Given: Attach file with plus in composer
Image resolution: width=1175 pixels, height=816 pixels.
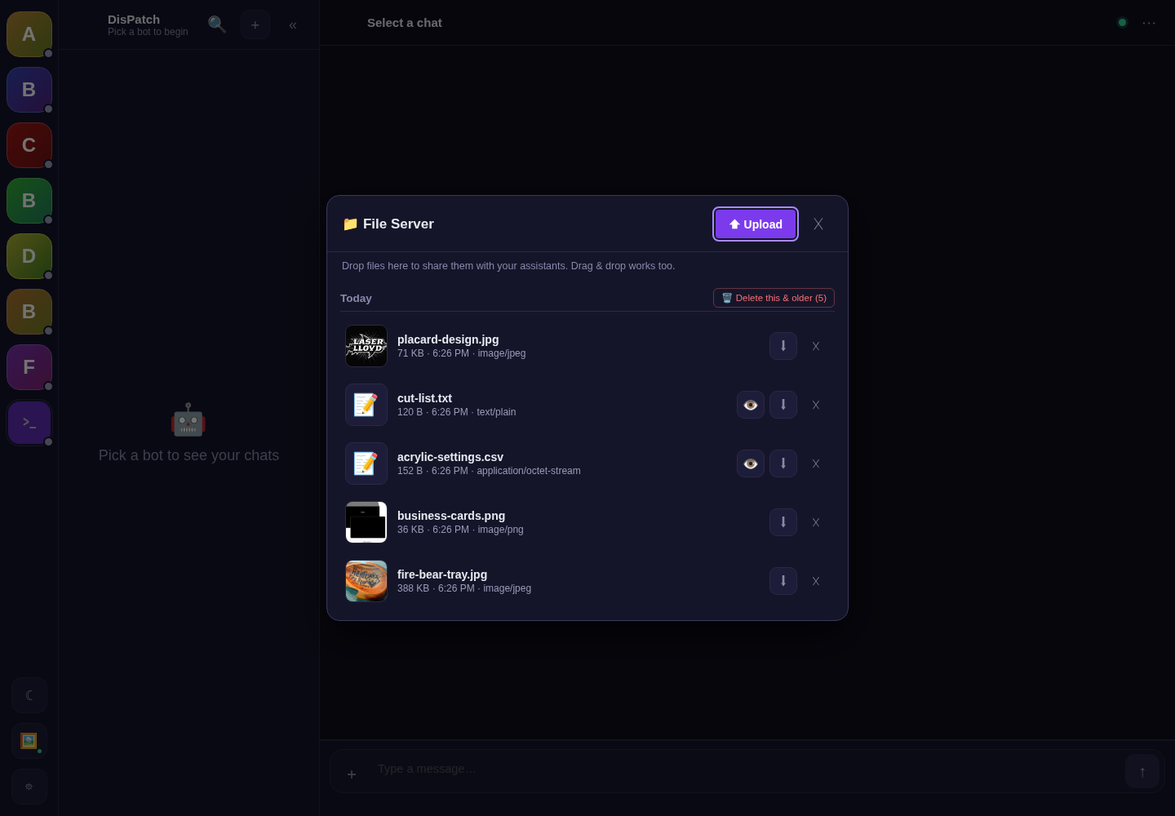Looking at the screenshot, I should pos(352,774).
